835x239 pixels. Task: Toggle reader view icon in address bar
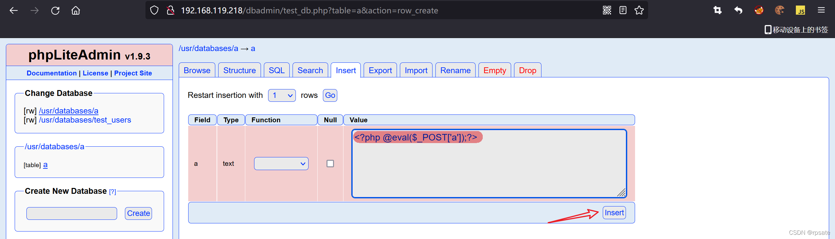pos(623,10)
